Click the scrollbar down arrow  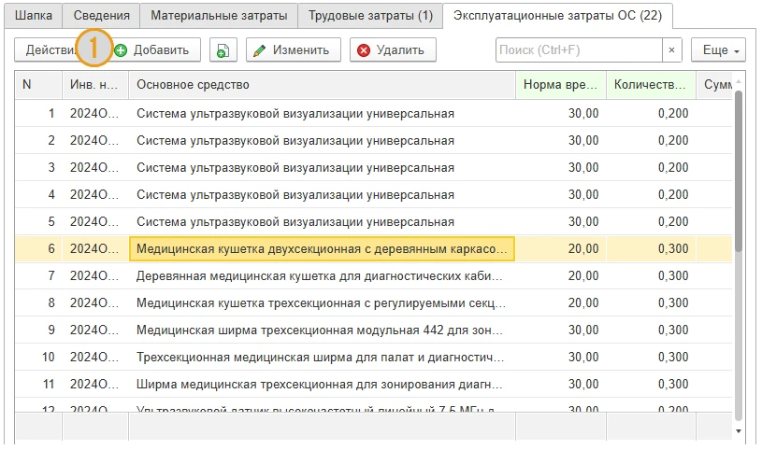click(739, 431)
